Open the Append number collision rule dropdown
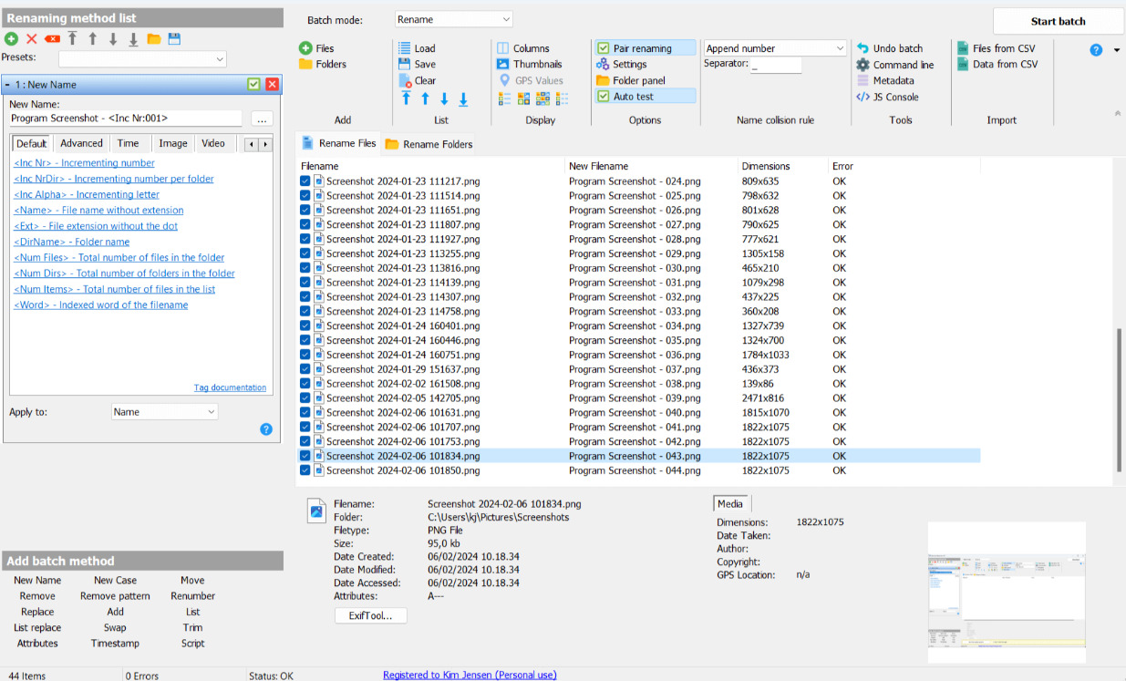Viewport: 1126px width, 681px height. pyautogui.click(x=775, y=48)
